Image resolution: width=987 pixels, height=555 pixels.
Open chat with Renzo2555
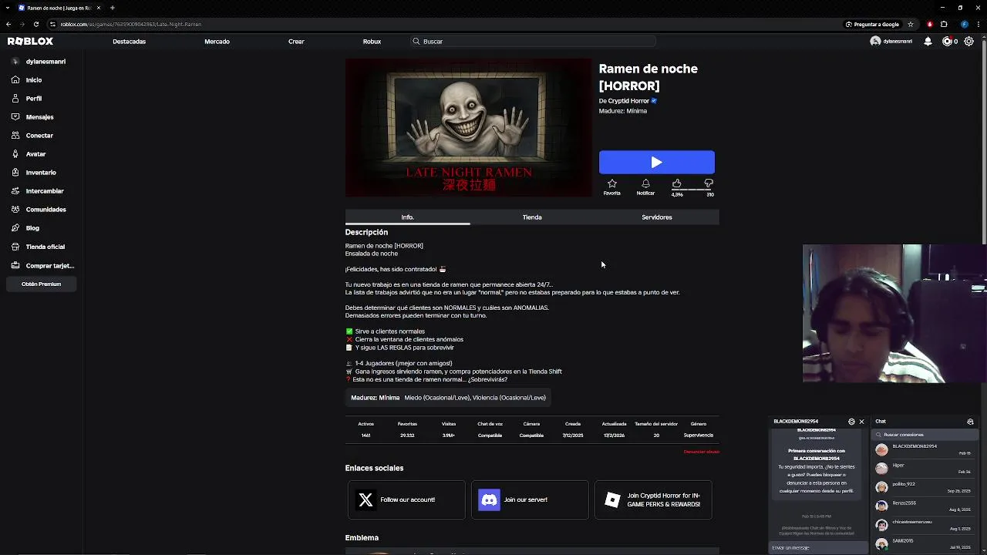click(926, 506)
